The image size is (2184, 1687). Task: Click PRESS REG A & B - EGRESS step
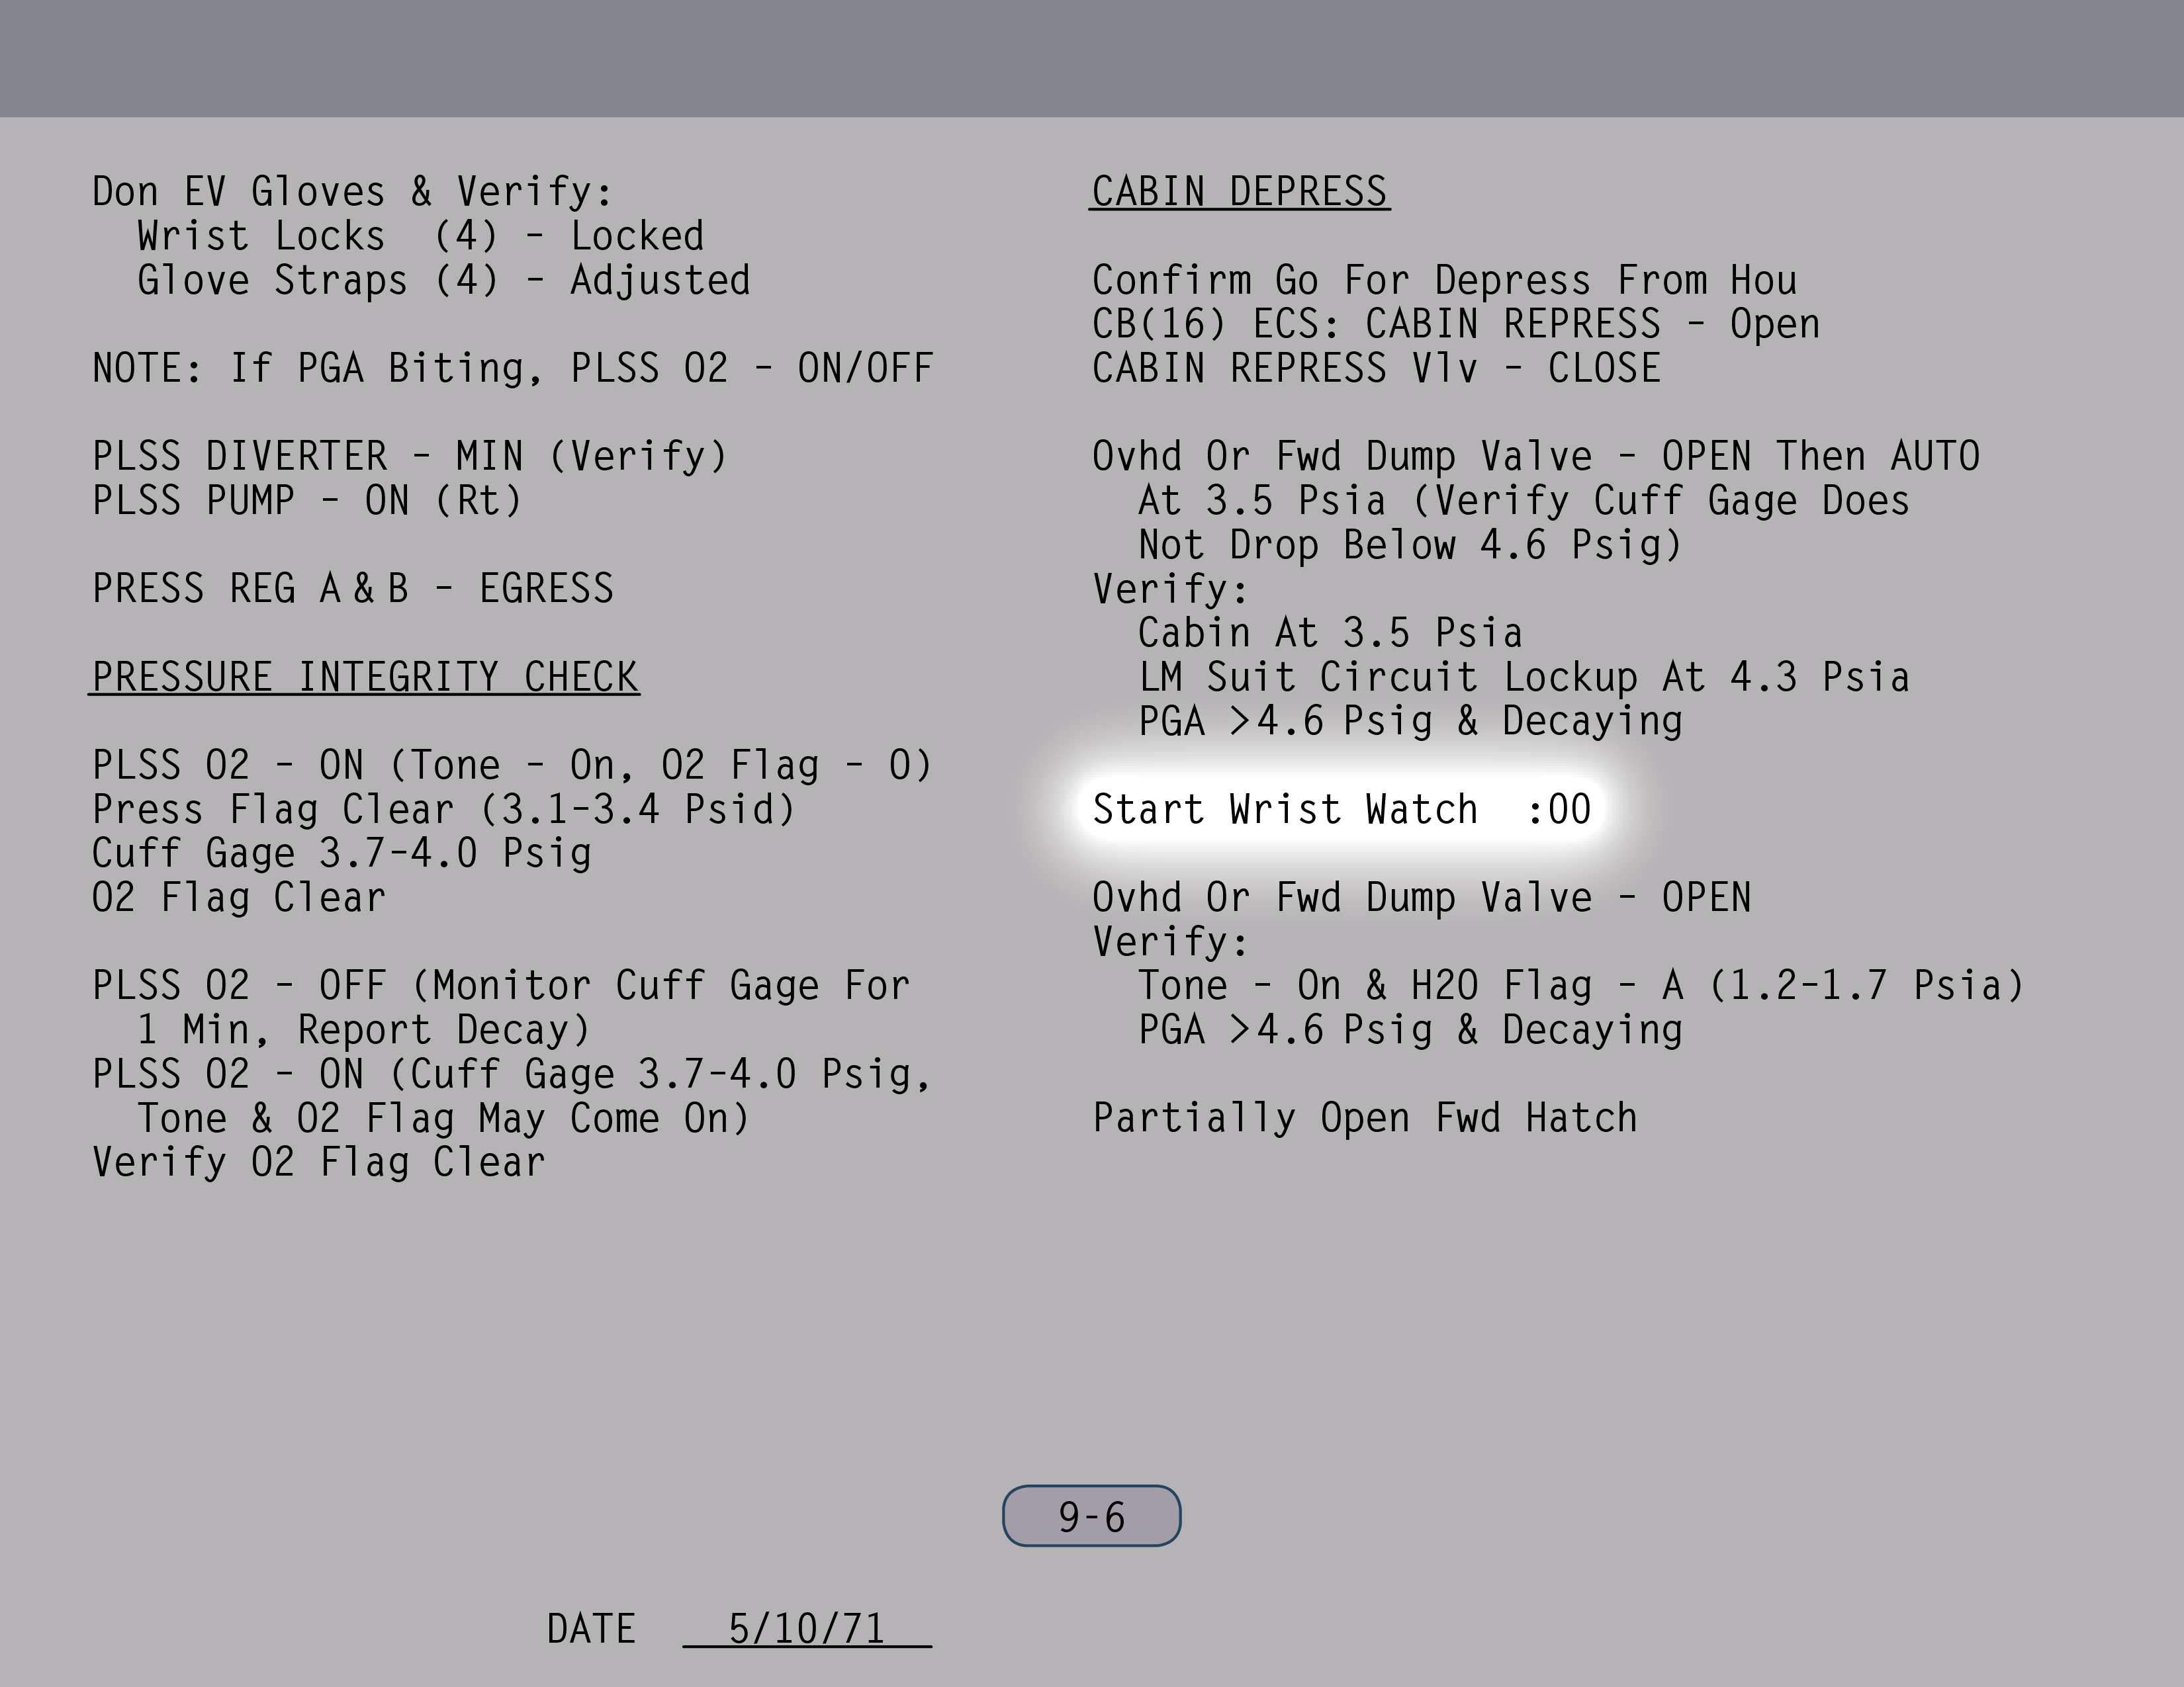352,587
